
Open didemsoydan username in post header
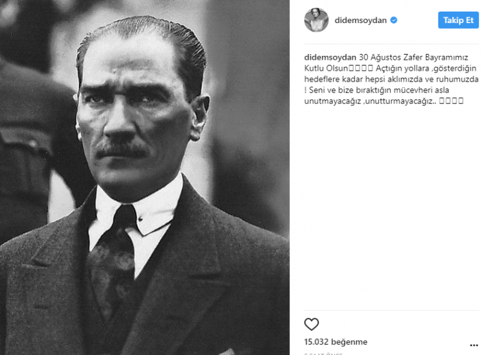click(x=361, y=21)
